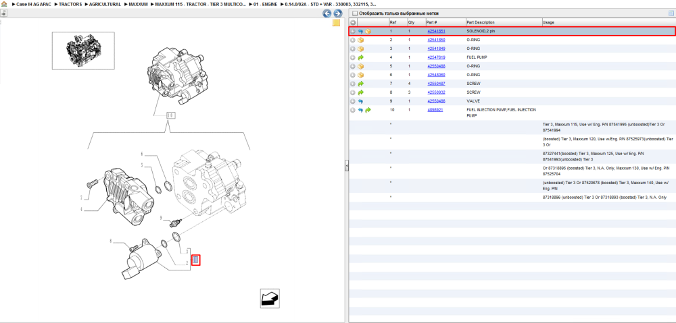Go to the previous illustration arrow
This screenshot has width=676, height=323.
coord(327,13)
